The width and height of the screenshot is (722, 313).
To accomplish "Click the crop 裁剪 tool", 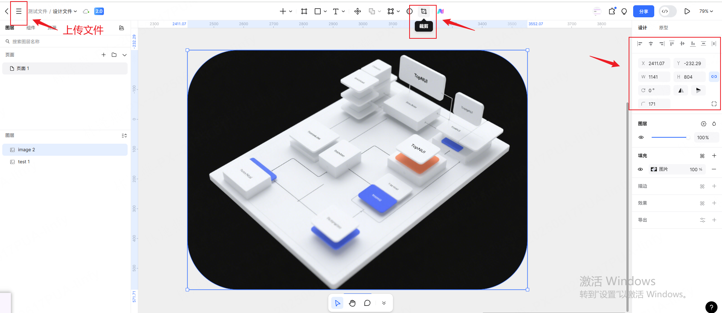I will [424, 11].
